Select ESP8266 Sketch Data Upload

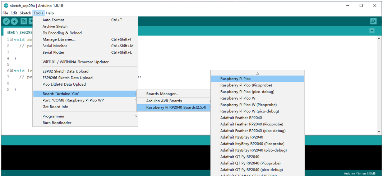pyautogui.click(x=86, y=78)
